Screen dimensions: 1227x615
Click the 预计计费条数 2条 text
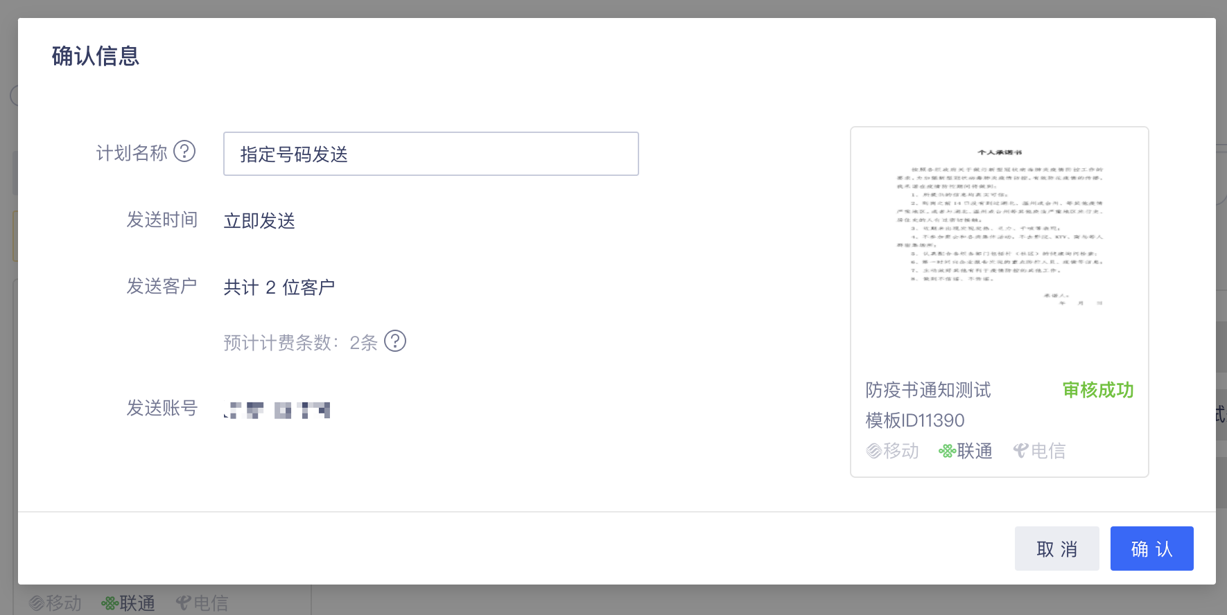[301, 343]
